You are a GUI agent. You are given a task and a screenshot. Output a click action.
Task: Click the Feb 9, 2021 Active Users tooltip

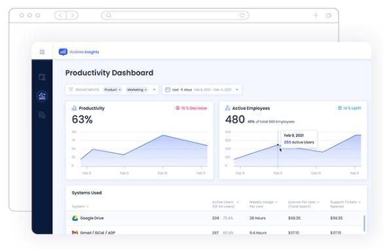[299, 139]
